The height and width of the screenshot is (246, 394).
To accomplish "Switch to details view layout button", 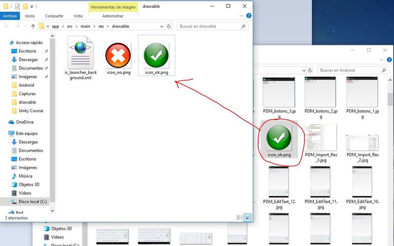I will pyautogui.click(x=240, y=217).
